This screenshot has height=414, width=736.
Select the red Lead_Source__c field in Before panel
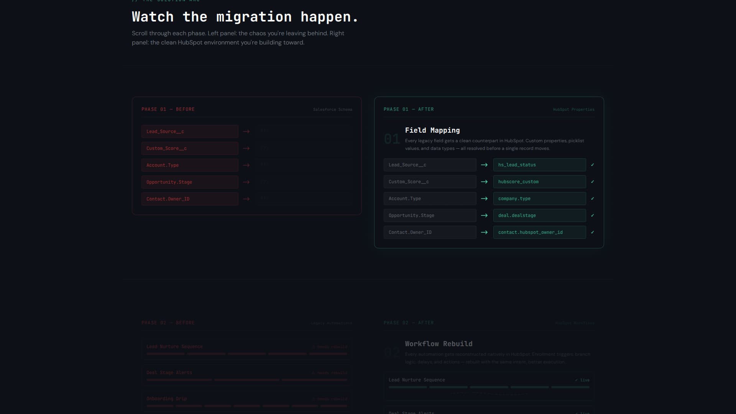(x=190, y=131)
